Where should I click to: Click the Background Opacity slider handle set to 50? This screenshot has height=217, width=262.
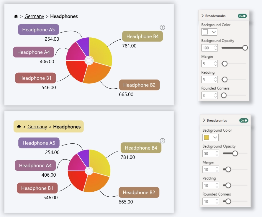pos(235,153)
